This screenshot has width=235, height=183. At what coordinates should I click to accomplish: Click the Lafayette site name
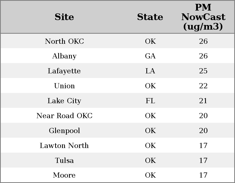click(x=64, y=71)
